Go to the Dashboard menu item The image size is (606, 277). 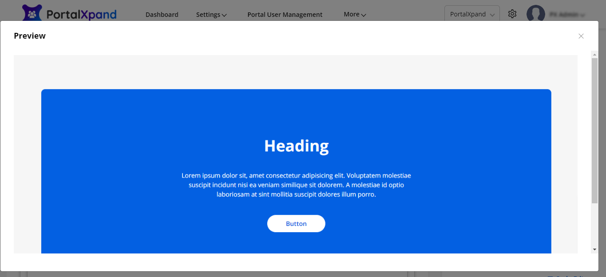coord(162,15)
